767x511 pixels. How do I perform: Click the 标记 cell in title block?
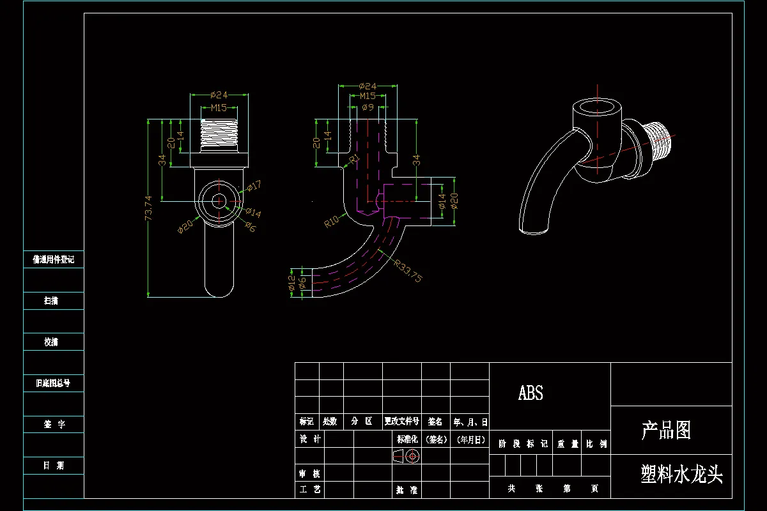[x=307, y=422]
